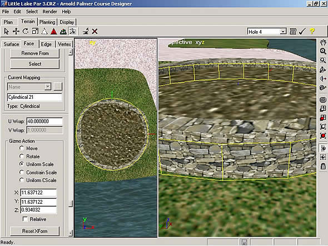Click the U Wrap value field
Image resolution: width=328 pixels, height=246 pixels.
click(x=44, y=121)
